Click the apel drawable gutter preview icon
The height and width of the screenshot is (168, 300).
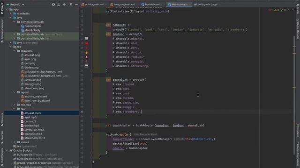pyautogui.click(x=86, y=43)
